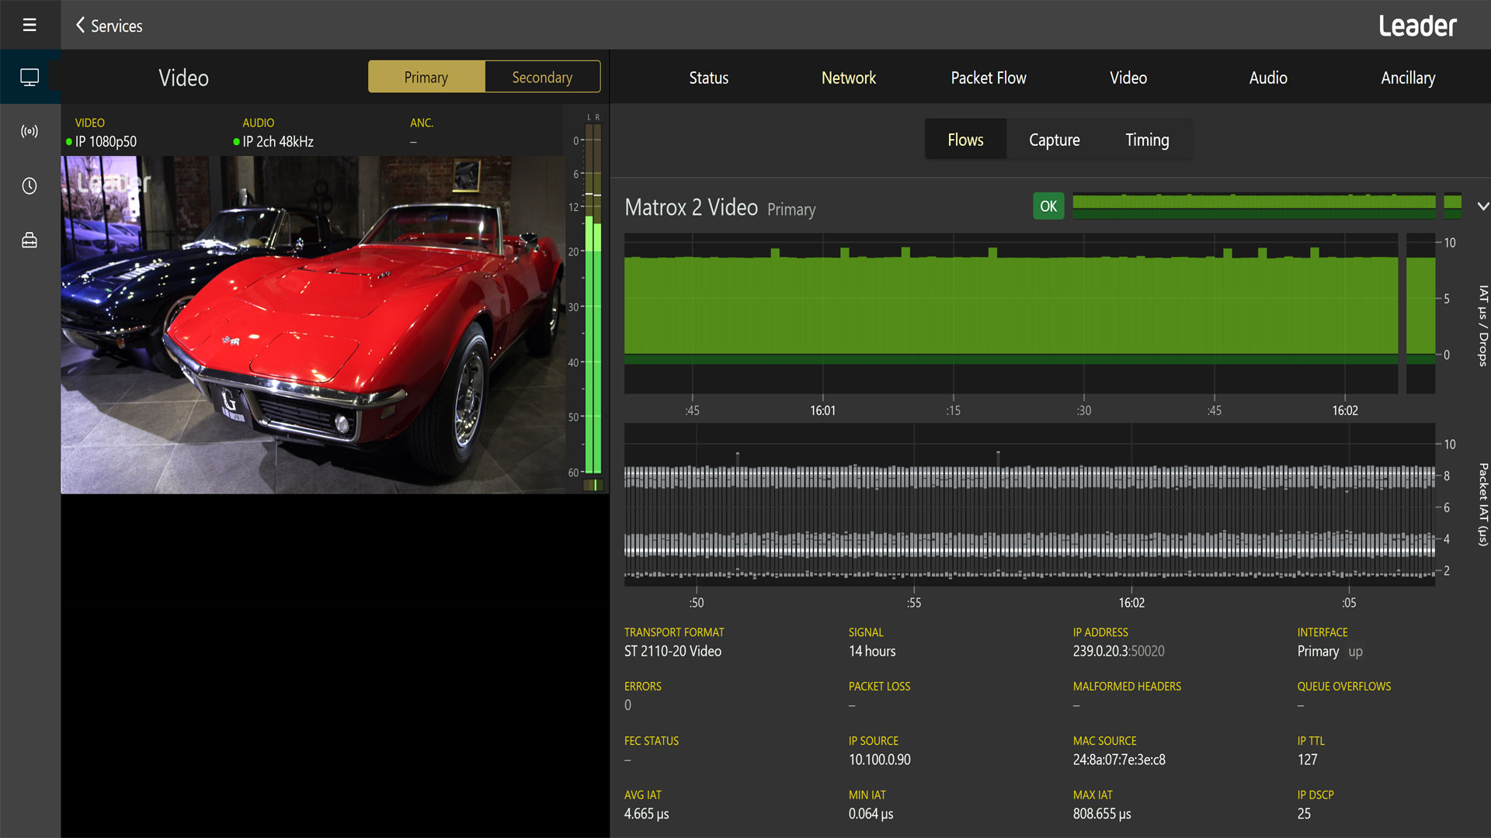Select the monitor view icon in the sidebar

30,77
